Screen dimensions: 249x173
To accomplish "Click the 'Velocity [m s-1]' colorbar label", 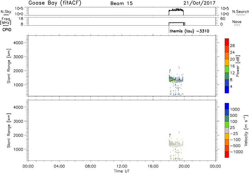I will [246, 130].
